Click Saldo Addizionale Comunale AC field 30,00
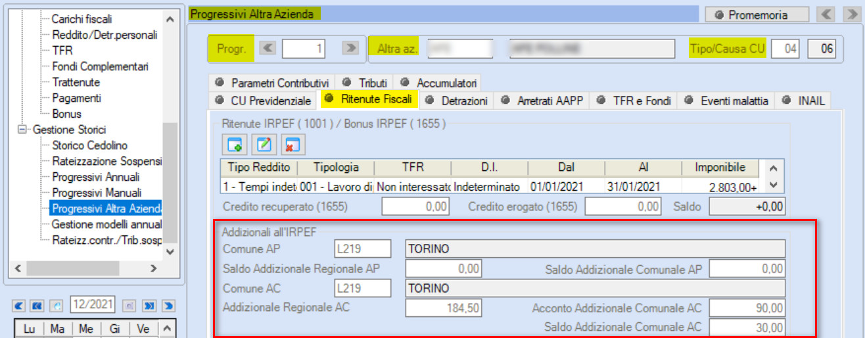 tap(747, 327)
